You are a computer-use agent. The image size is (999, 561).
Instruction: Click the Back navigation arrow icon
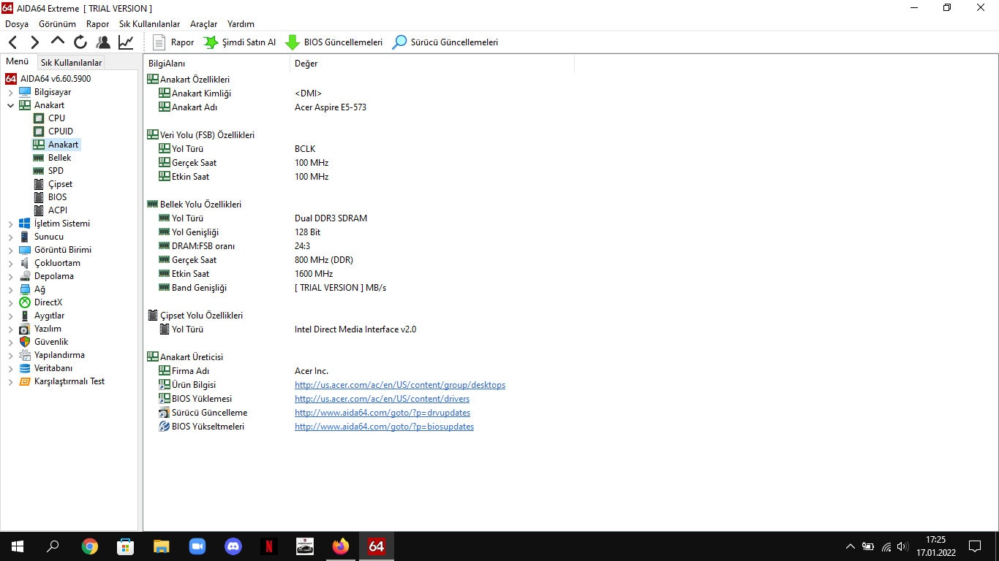click(13, 42)
